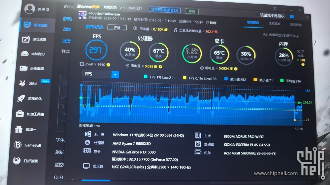Click the CPU 67℃ temperature gauge
The height and width of the screenshot is (185, 330).
(x=159, y=52)
